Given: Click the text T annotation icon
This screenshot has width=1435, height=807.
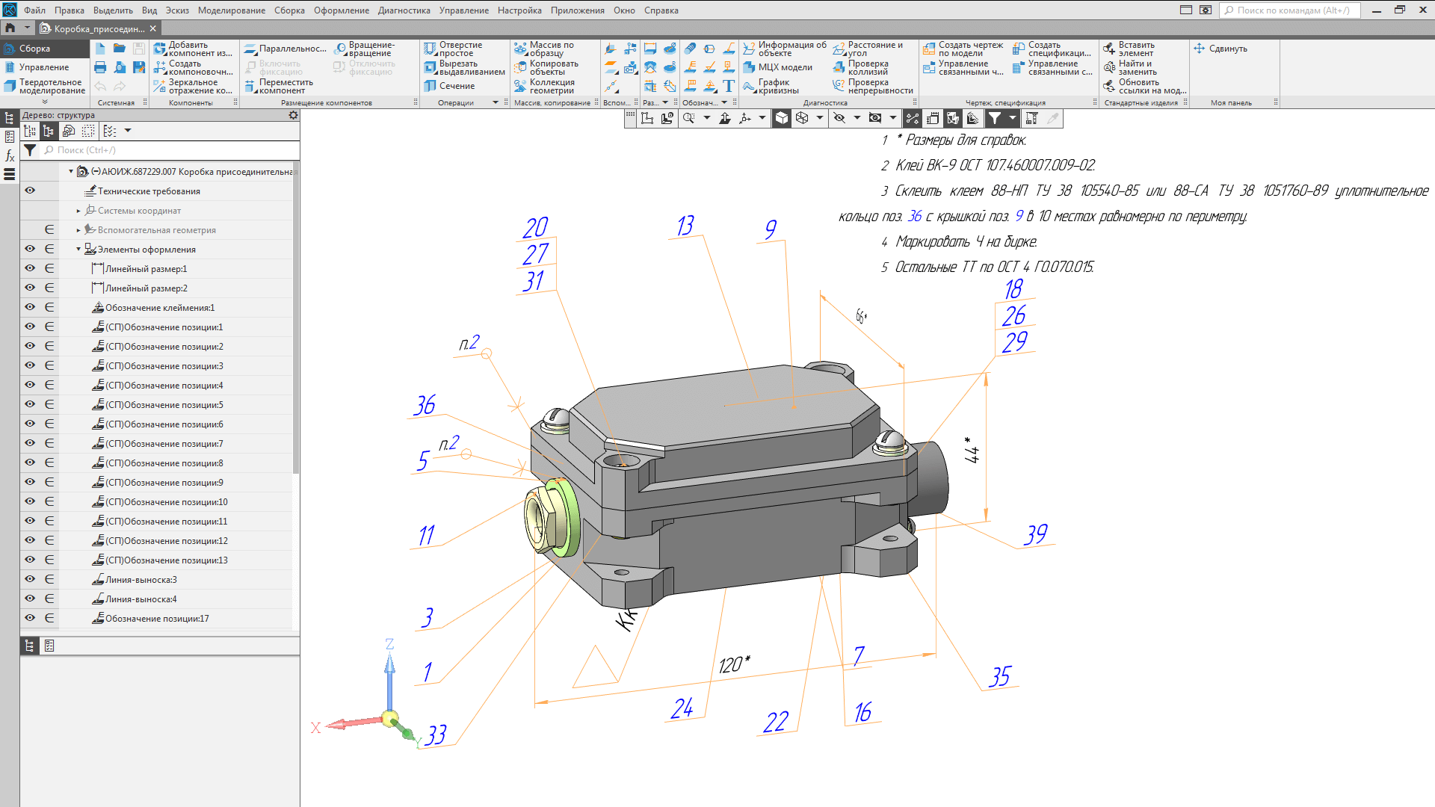Looking at the screenshot, I should (729, 86).
